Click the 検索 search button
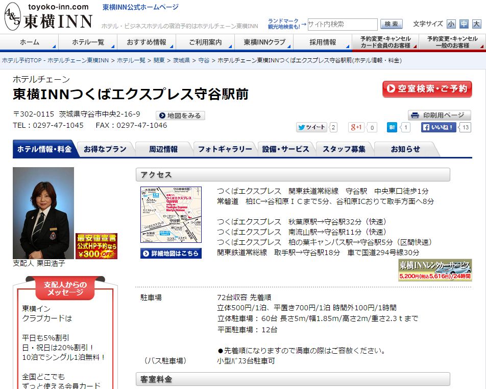486x389 pixels. pyautogui.click(x=392, y=24)
